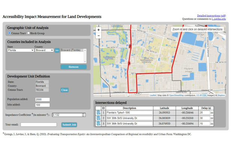Click the Delay (s) column header
The image size is (232, 150).
tap(206, 108)
